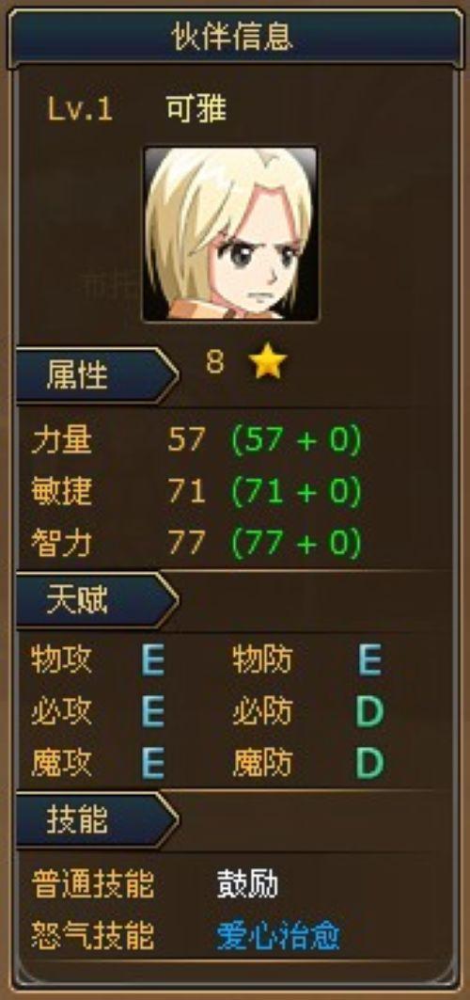Click the Lv.1 level label

click(80, 110)
